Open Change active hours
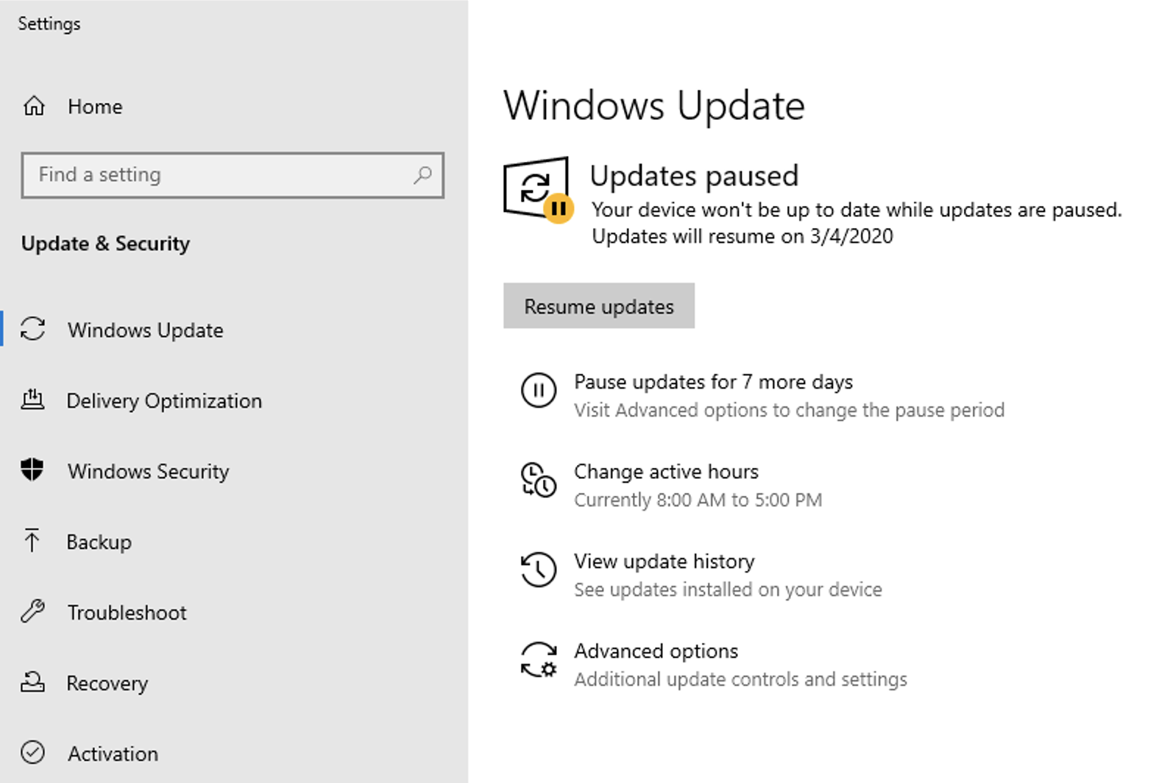The height and width of the screenshot is (783, 1176). tap(666, 472)
